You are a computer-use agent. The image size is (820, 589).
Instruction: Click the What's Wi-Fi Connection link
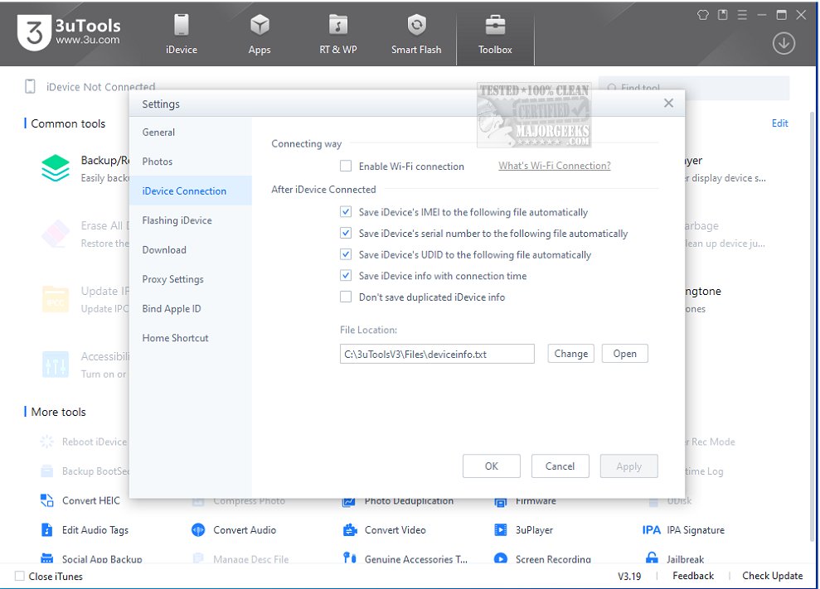point(554,167)
